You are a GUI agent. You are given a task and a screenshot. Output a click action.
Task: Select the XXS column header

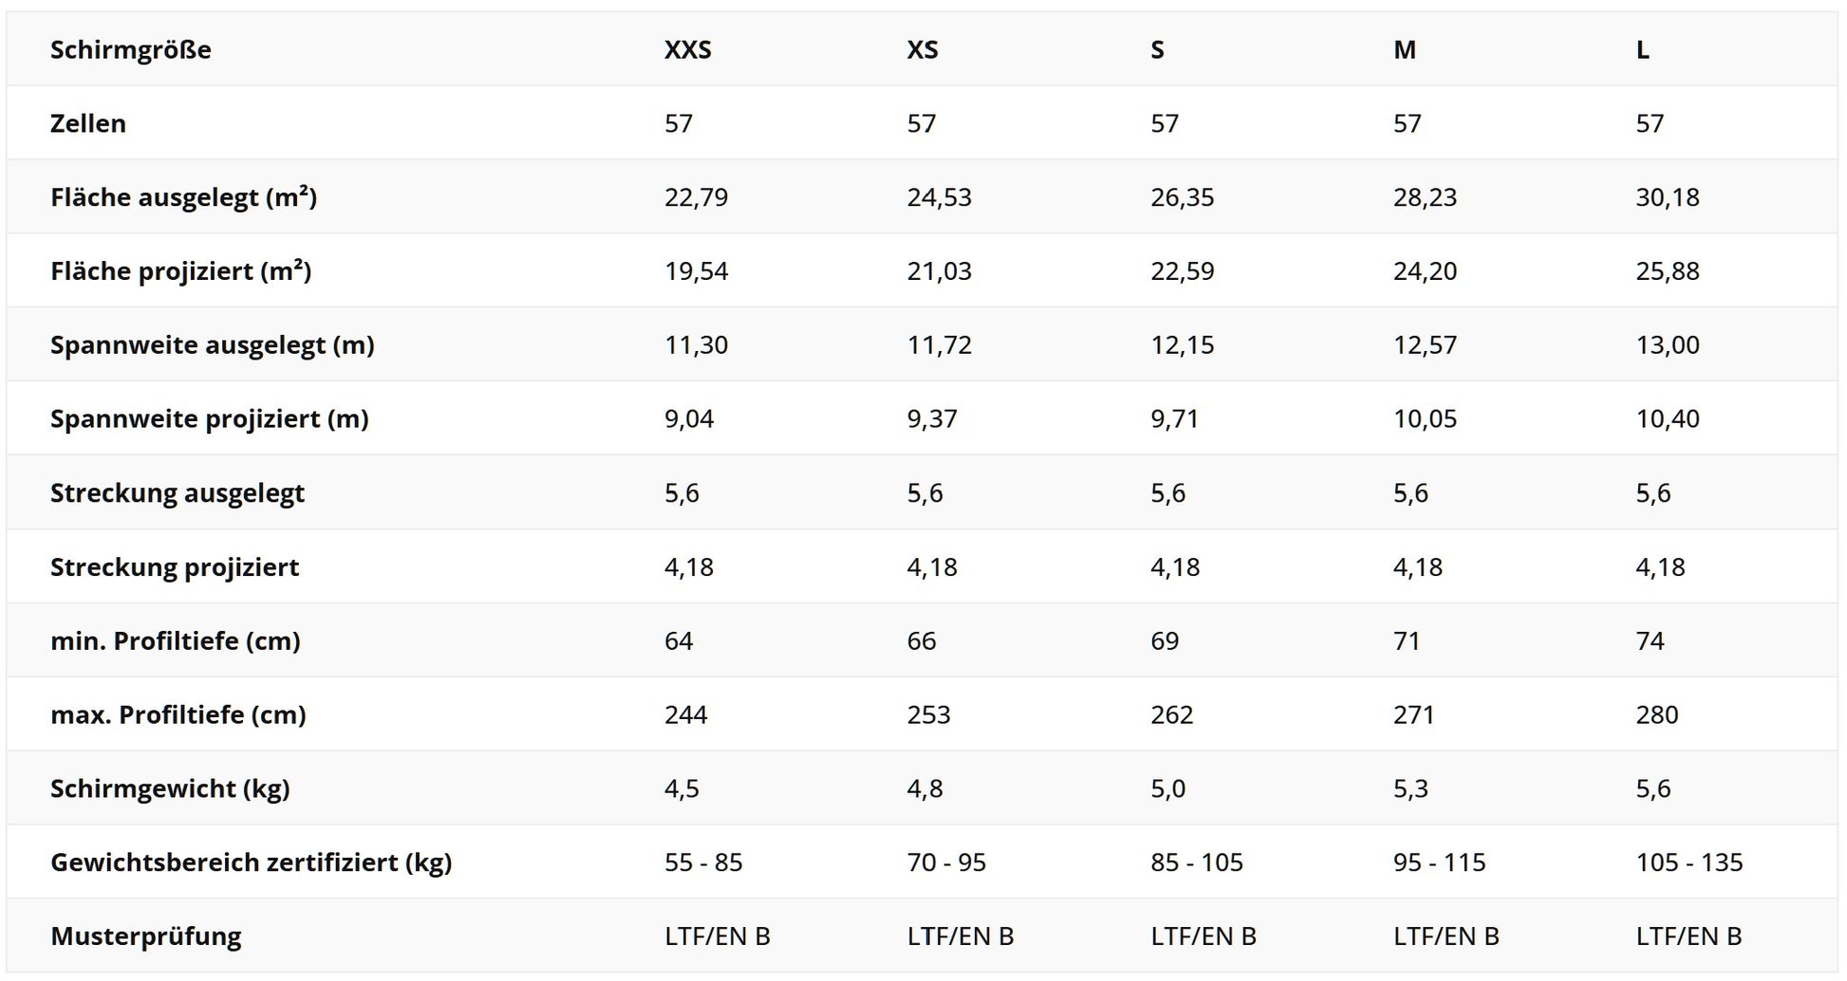coord(688,49)
